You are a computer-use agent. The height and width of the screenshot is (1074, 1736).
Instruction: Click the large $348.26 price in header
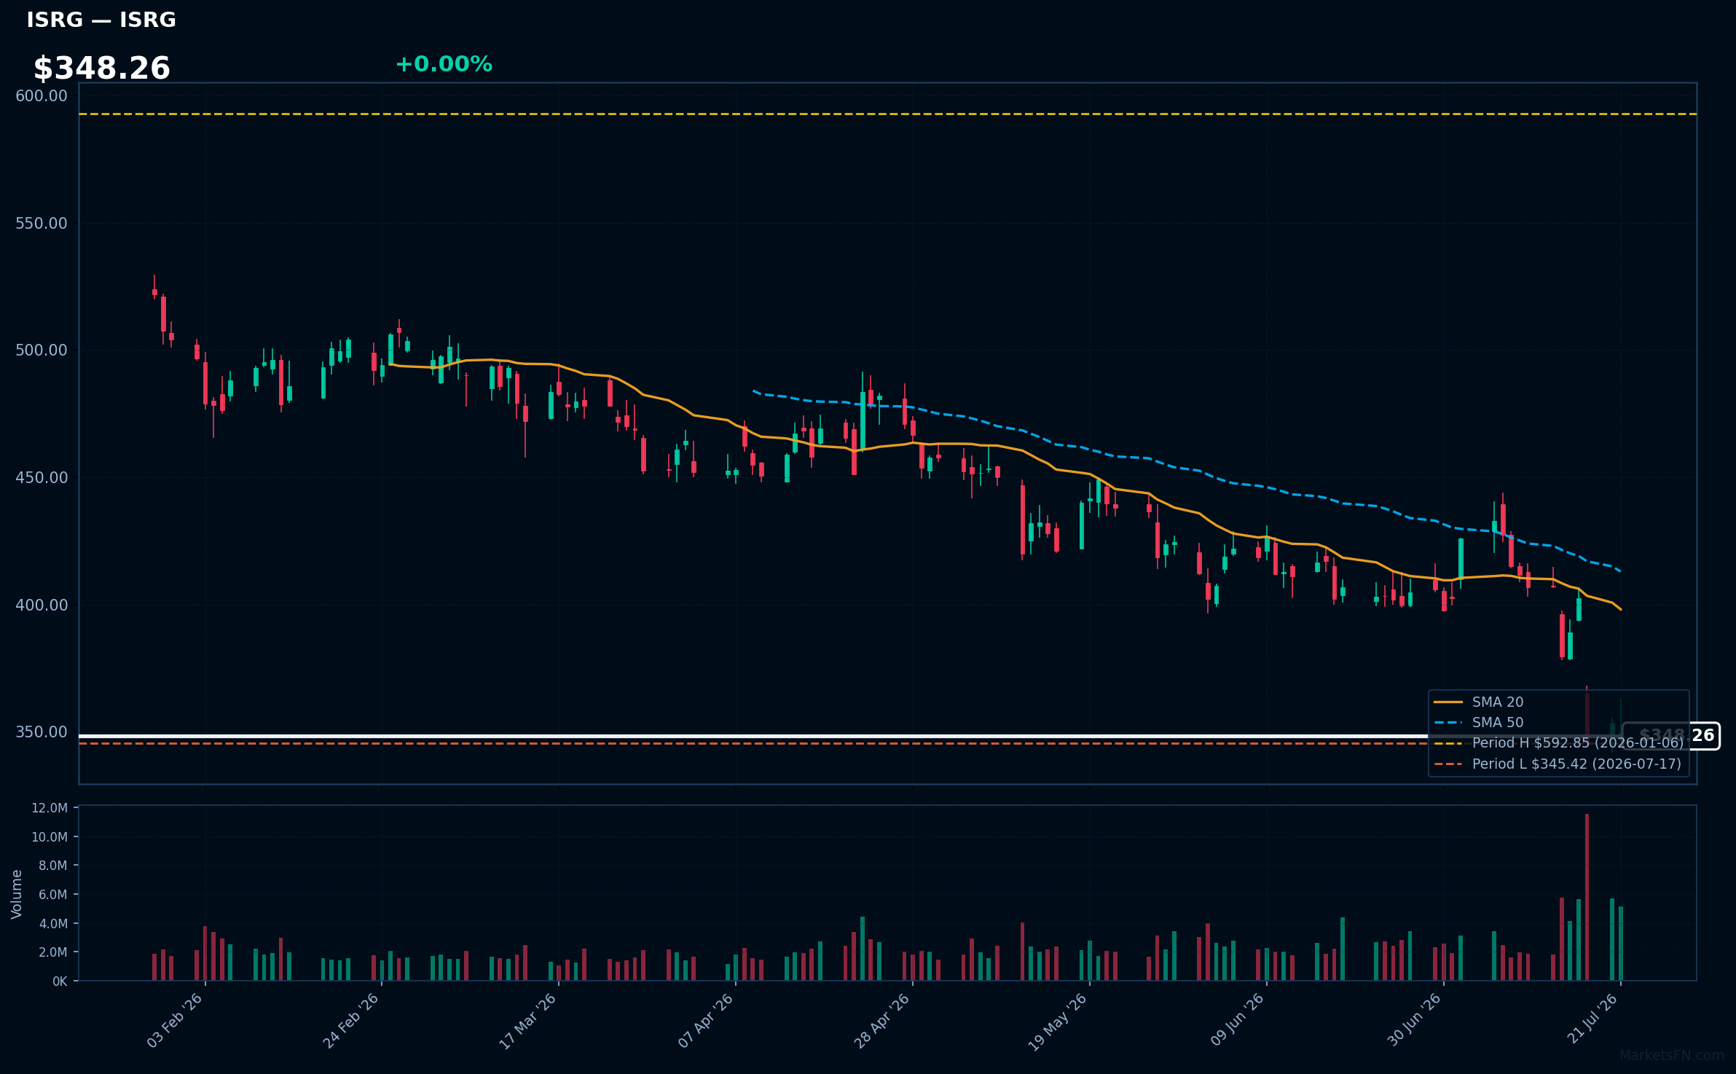click(102, 68)
